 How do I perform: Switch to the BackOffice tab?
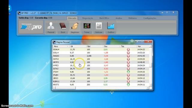pyautogui.click(x=104, y=18)
